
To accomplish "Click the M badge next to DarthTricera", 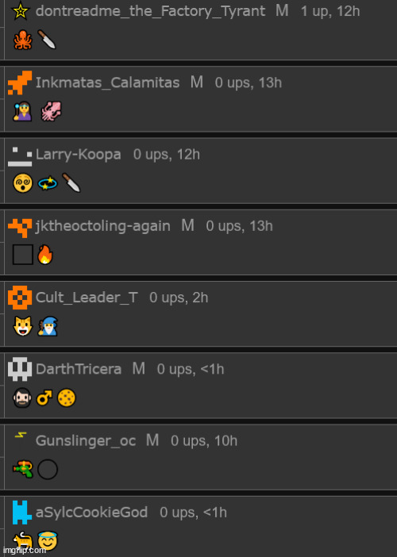I will tap(139, 369).
